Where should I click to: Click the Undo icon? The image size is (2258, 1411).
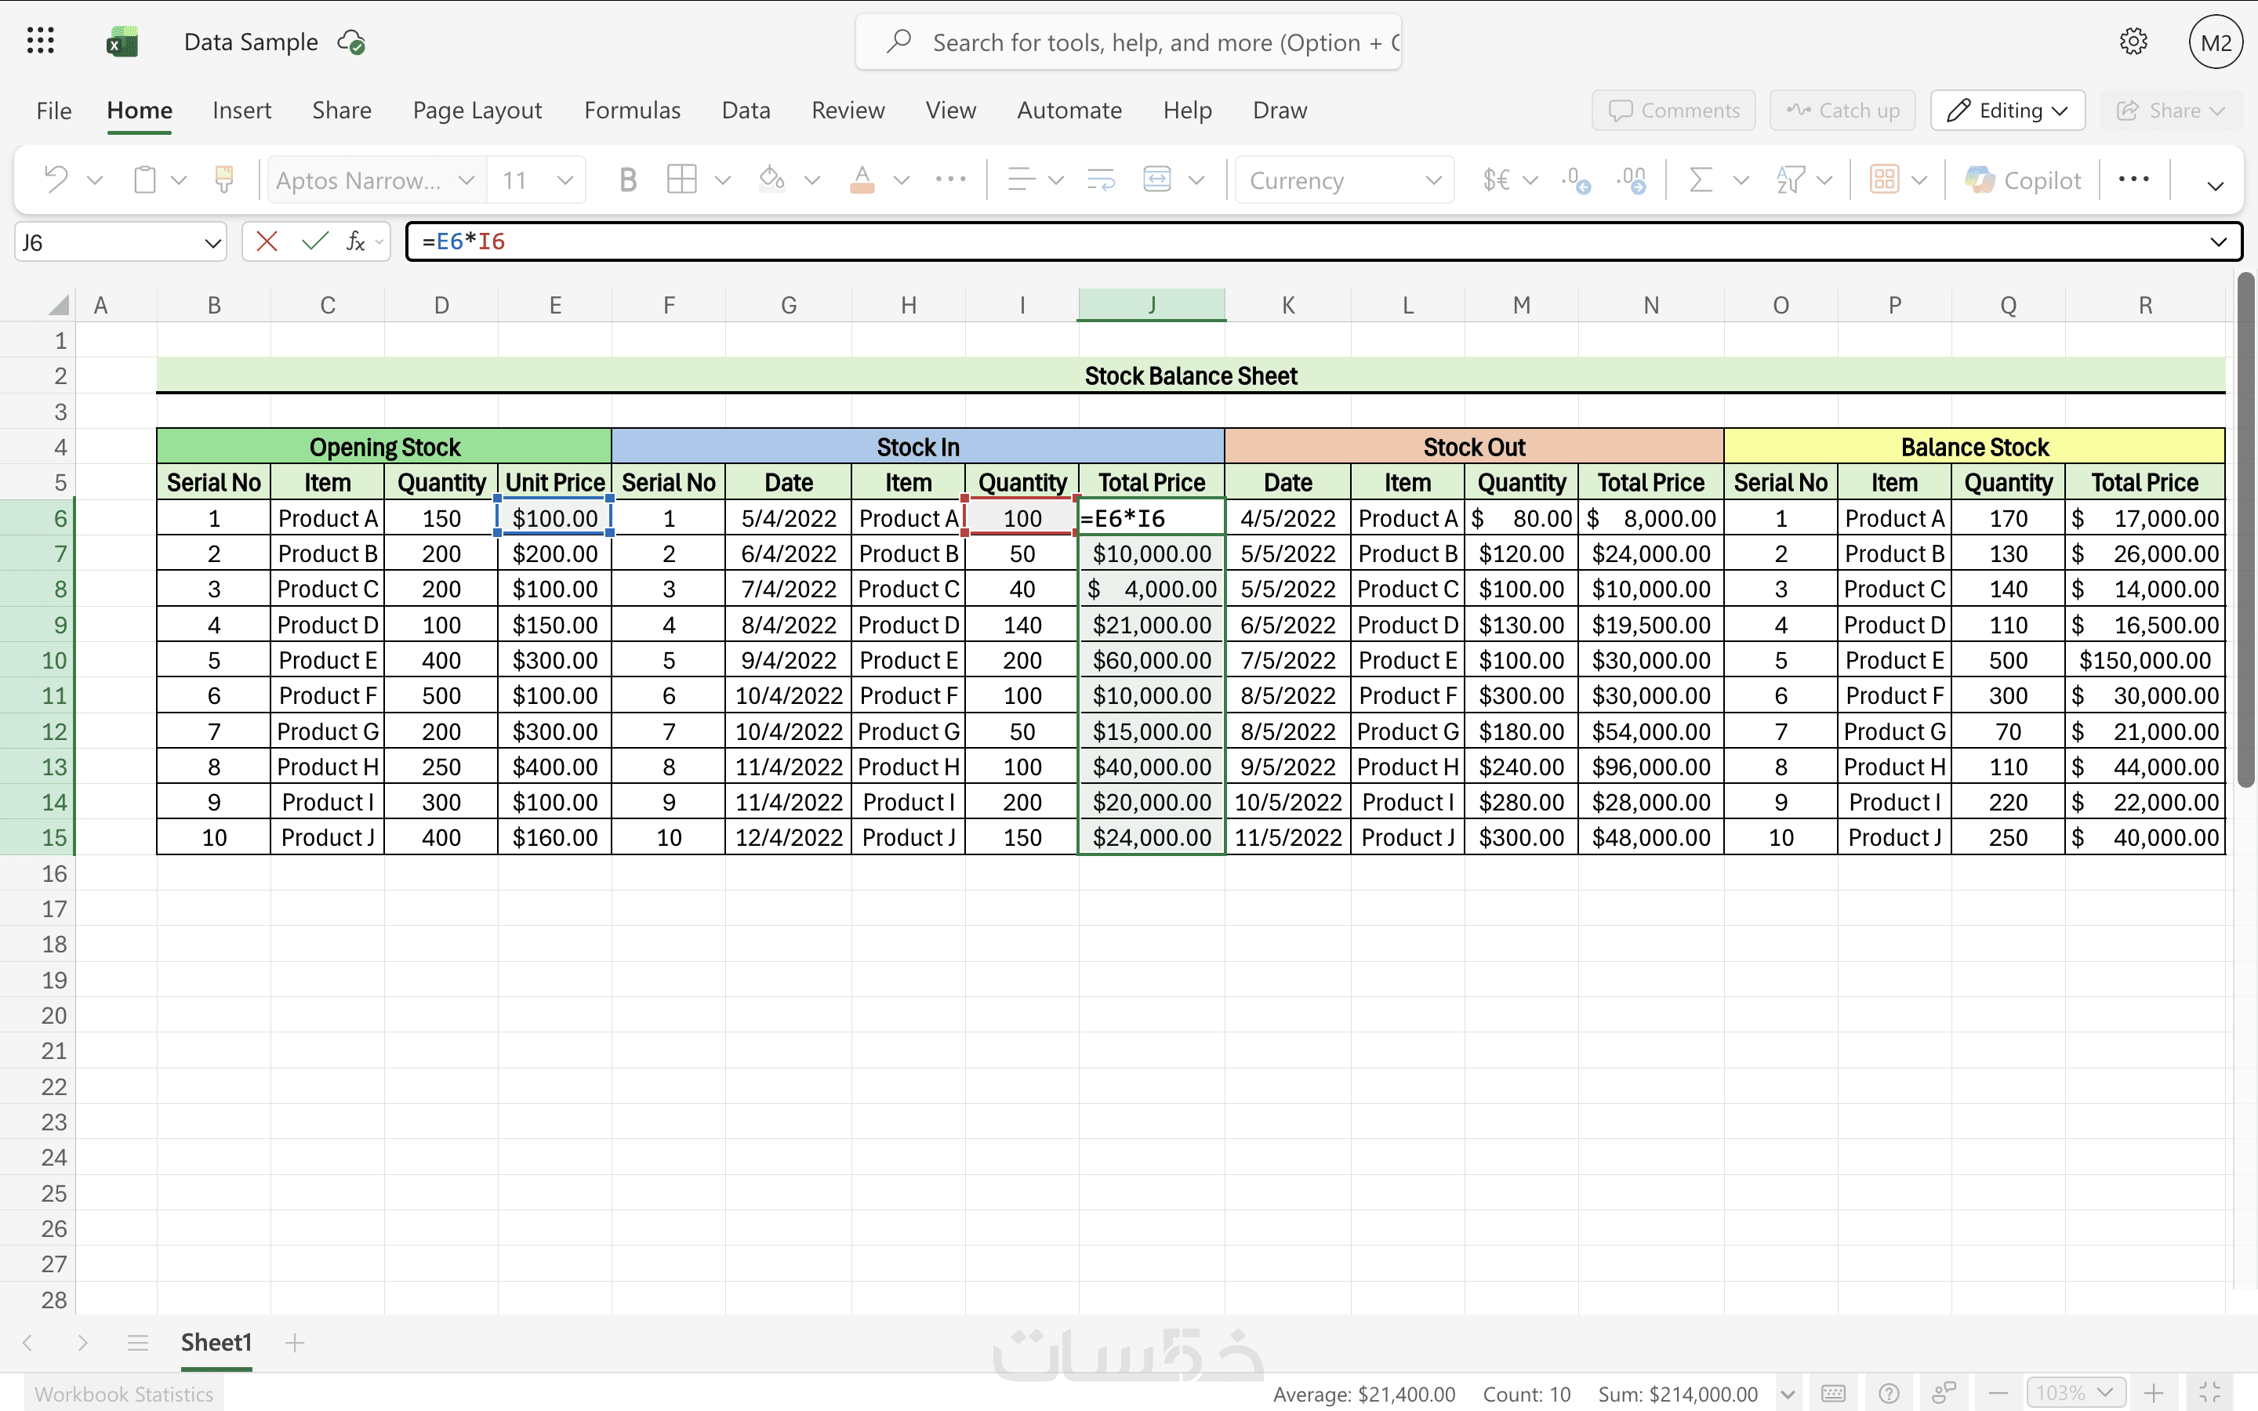pyautogui.click(x=57, y=180)
